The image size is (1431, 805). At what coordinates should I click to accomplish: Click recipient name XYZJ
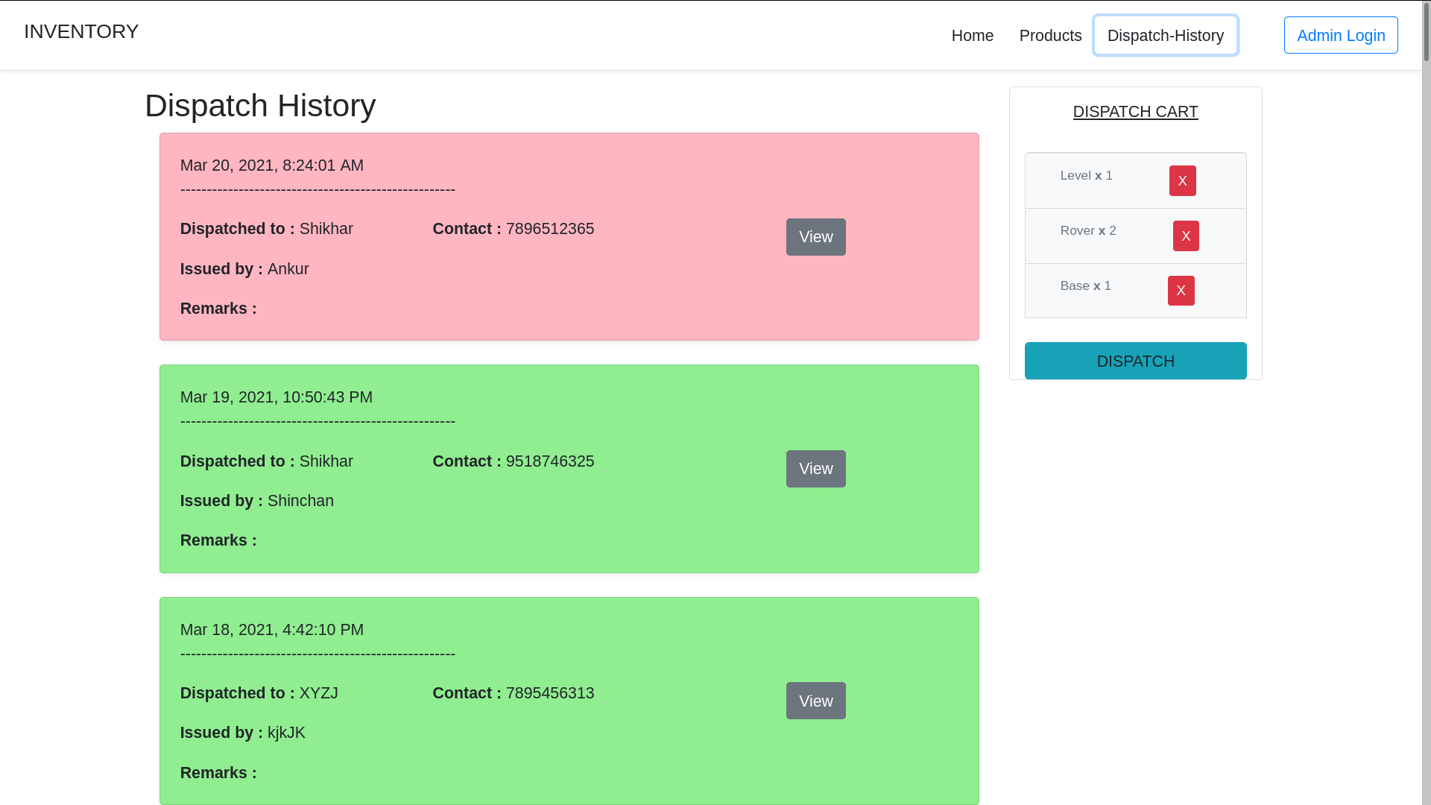[x=318, y=693]
